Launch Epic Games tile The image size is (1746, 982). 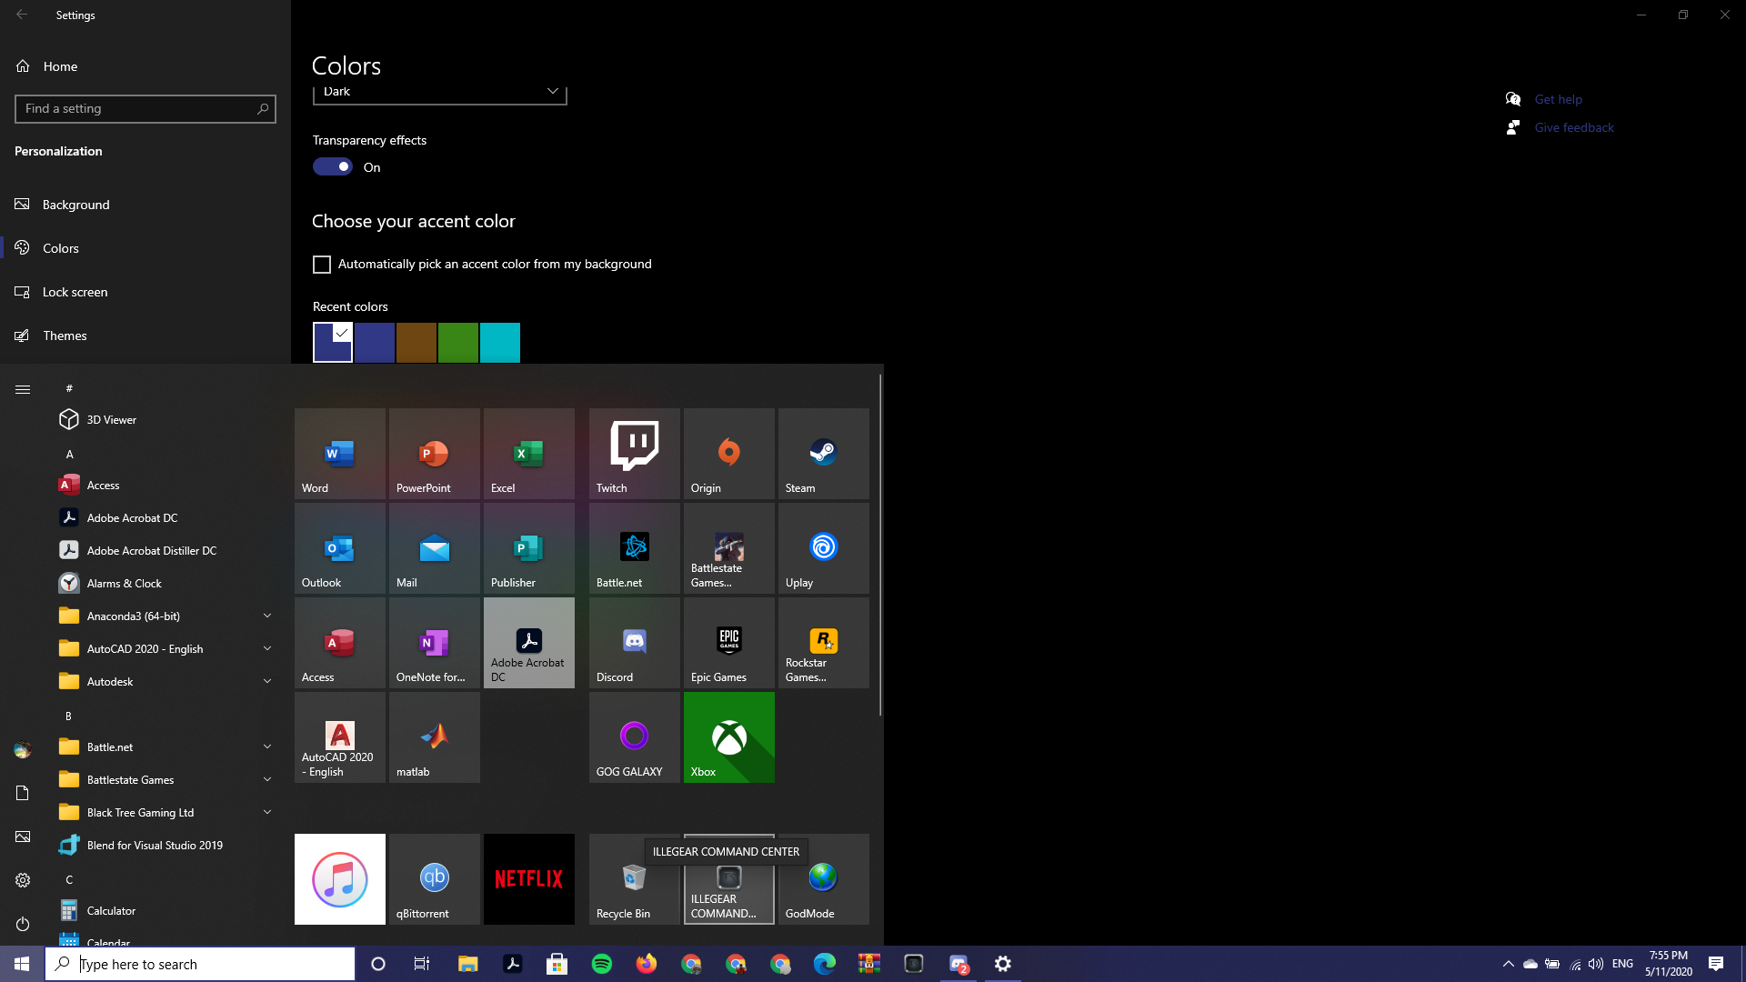click(728, 643)
